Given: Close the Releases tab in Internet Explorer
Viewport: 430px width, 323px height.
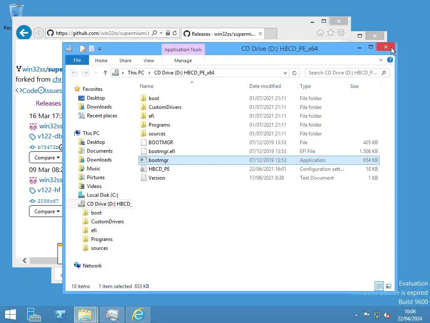Looking at the screenshot, I should coord(260,34).
